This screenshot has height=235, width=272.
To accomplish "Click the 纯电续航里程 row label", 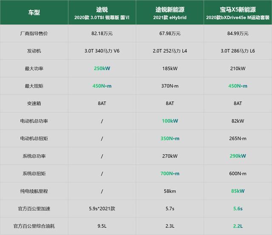I will click(34, 191).
